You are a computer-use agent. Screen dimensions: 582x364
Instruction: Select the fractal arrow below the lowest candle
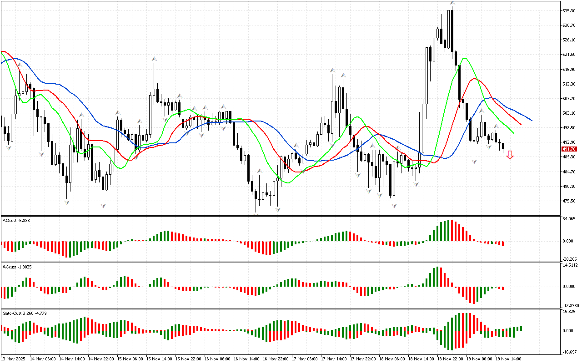[256, 214]
